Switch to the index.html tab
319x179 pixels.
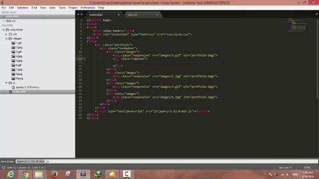tap(104, 14)
